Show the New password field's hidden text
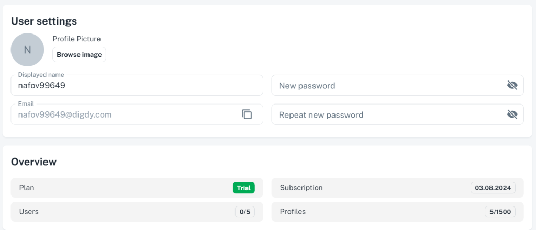 point(512,85)
